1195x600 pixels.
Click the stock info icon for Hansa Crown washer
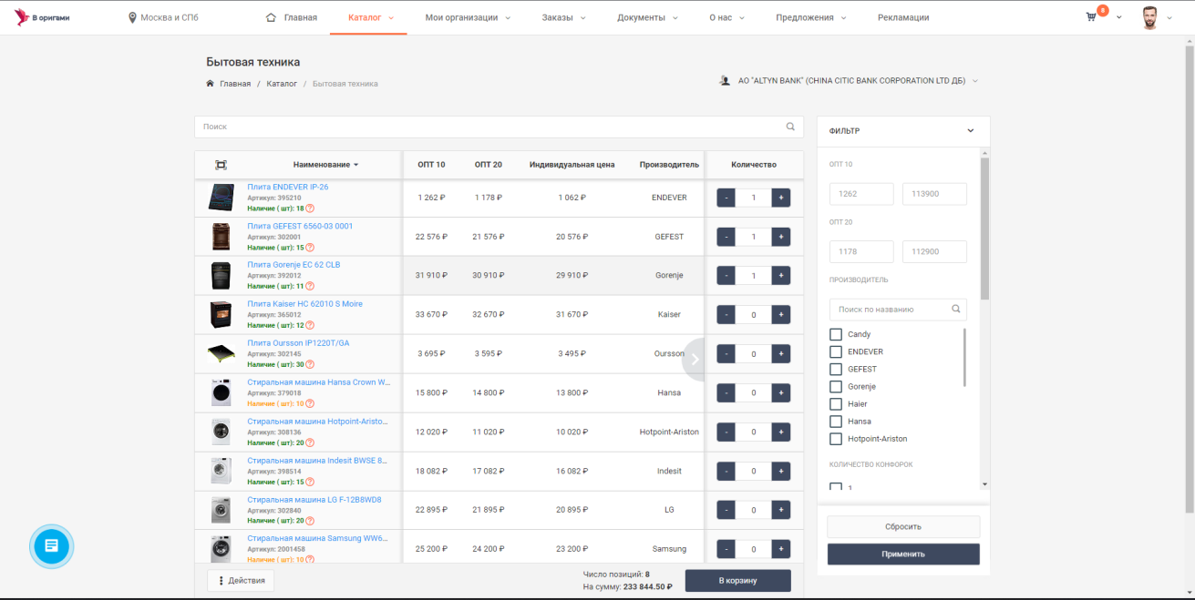(310, 403)
